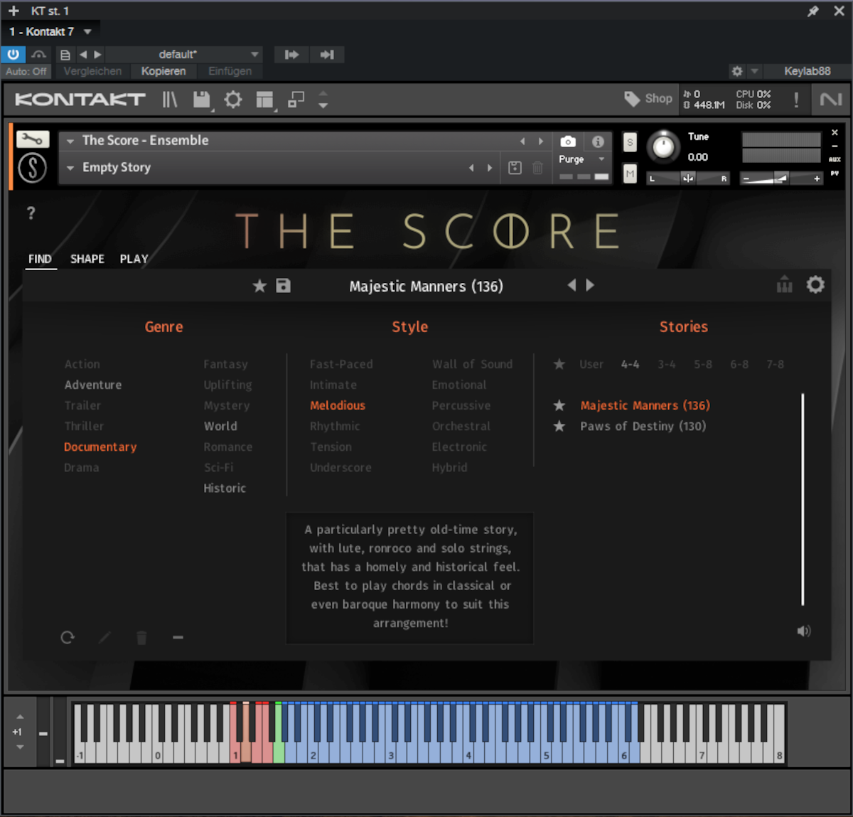Delete snapshot with trash icon

click(538, 168)
